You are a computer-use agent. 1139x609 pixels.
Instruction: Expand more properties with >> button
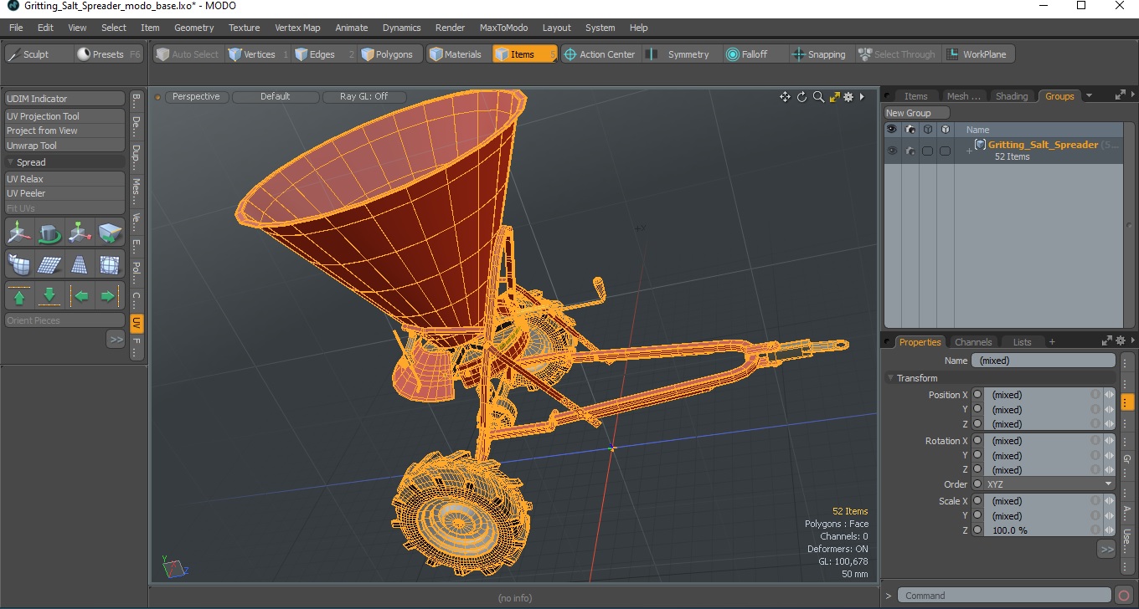click(x=1106, y=550)
